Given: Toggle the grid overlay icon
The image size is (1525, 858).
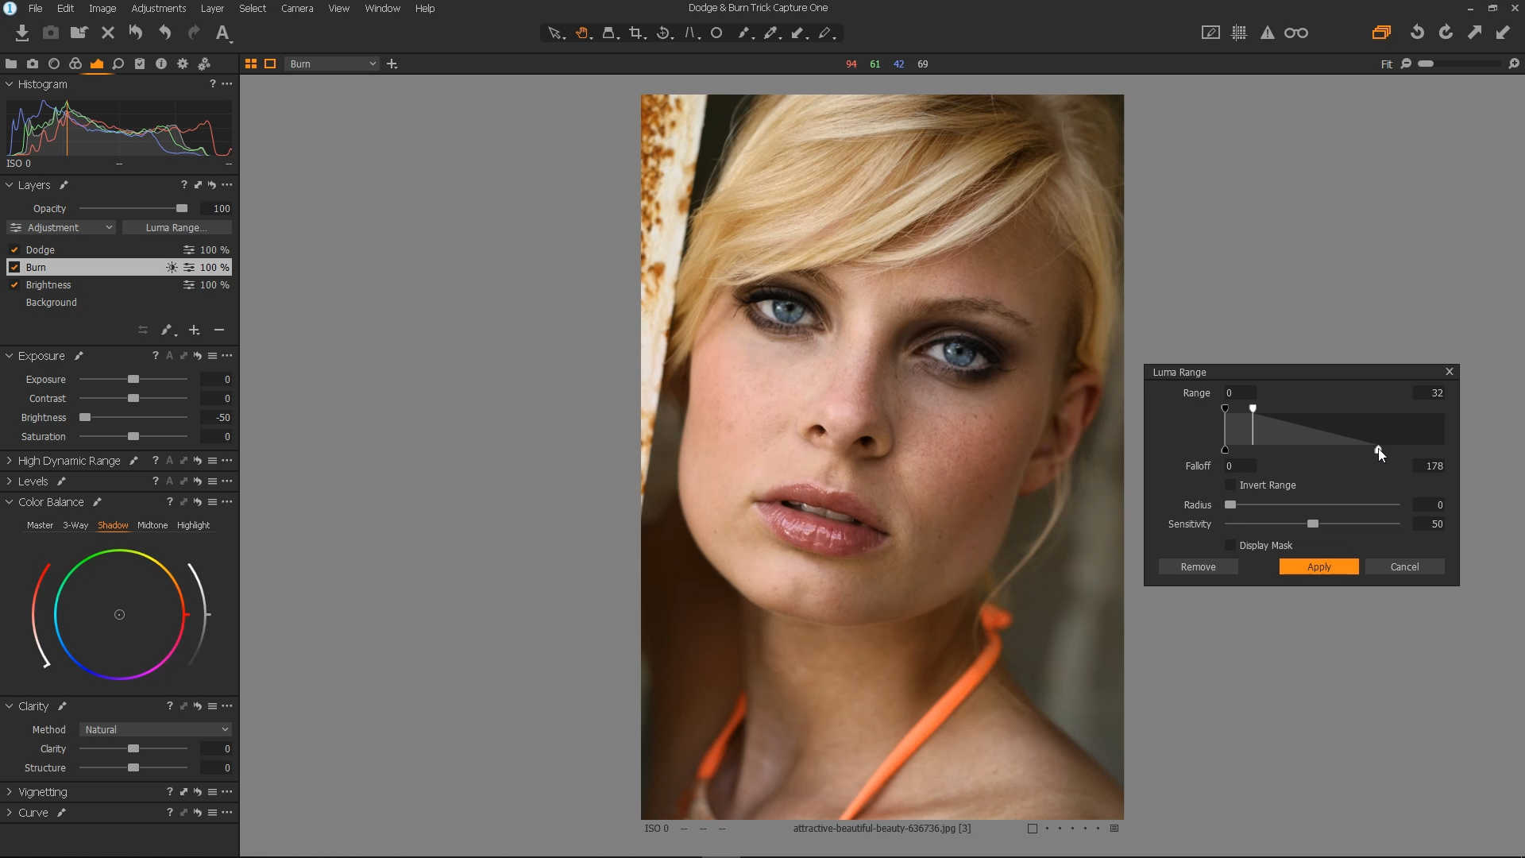Looking at the screenshot, I should click(1239, 33).
